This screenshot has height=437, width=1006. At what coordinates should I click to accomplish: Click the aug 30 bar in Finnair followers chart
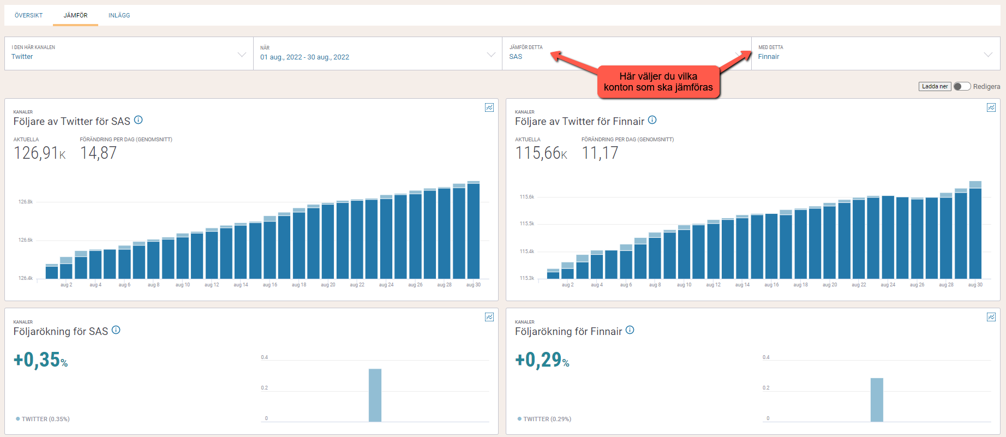pyautogui.click(x=975, y=230)
